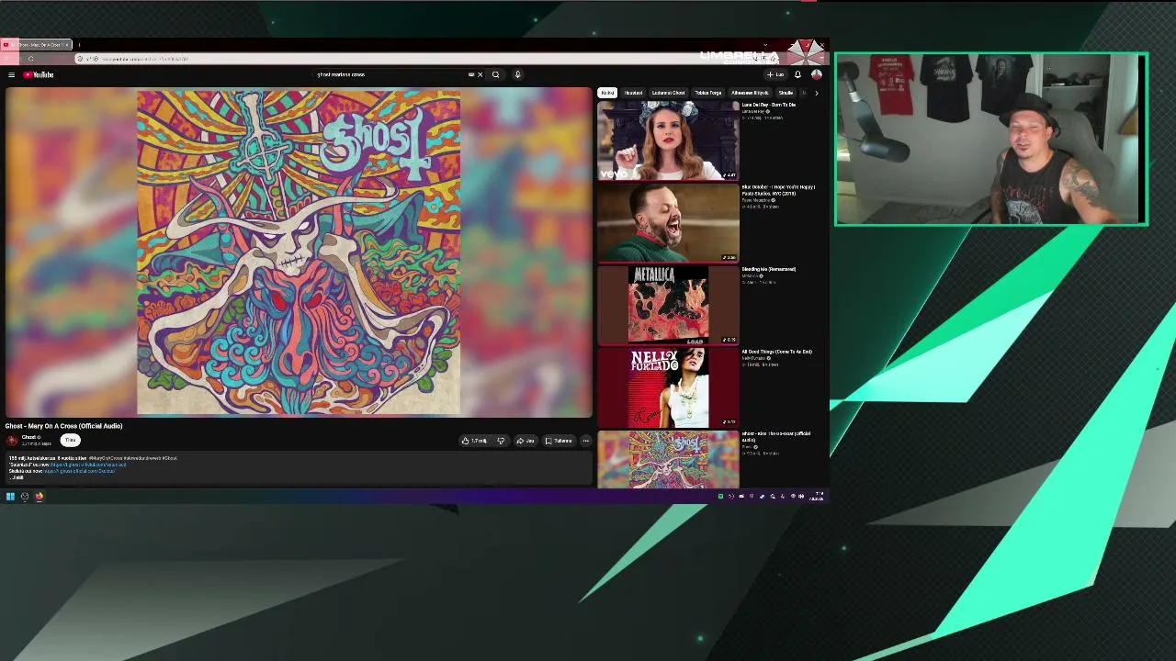Share the video with the Jaa button
This screenshot has width=1176, height=661.
pos(526,441)
